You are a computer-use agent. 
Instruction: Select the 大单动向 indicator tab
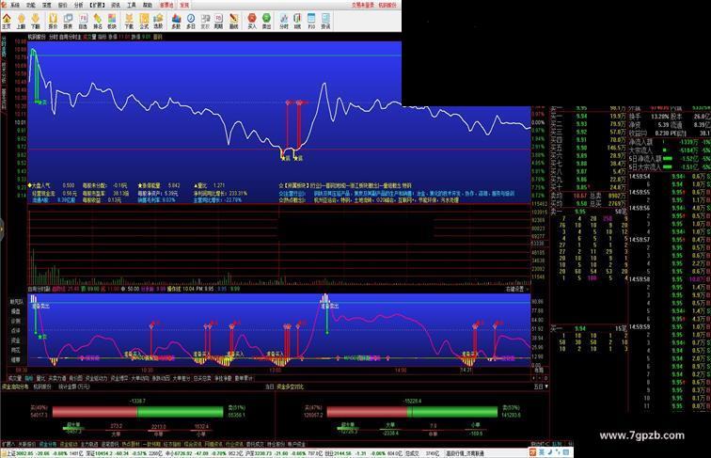(x=140, y=378)
